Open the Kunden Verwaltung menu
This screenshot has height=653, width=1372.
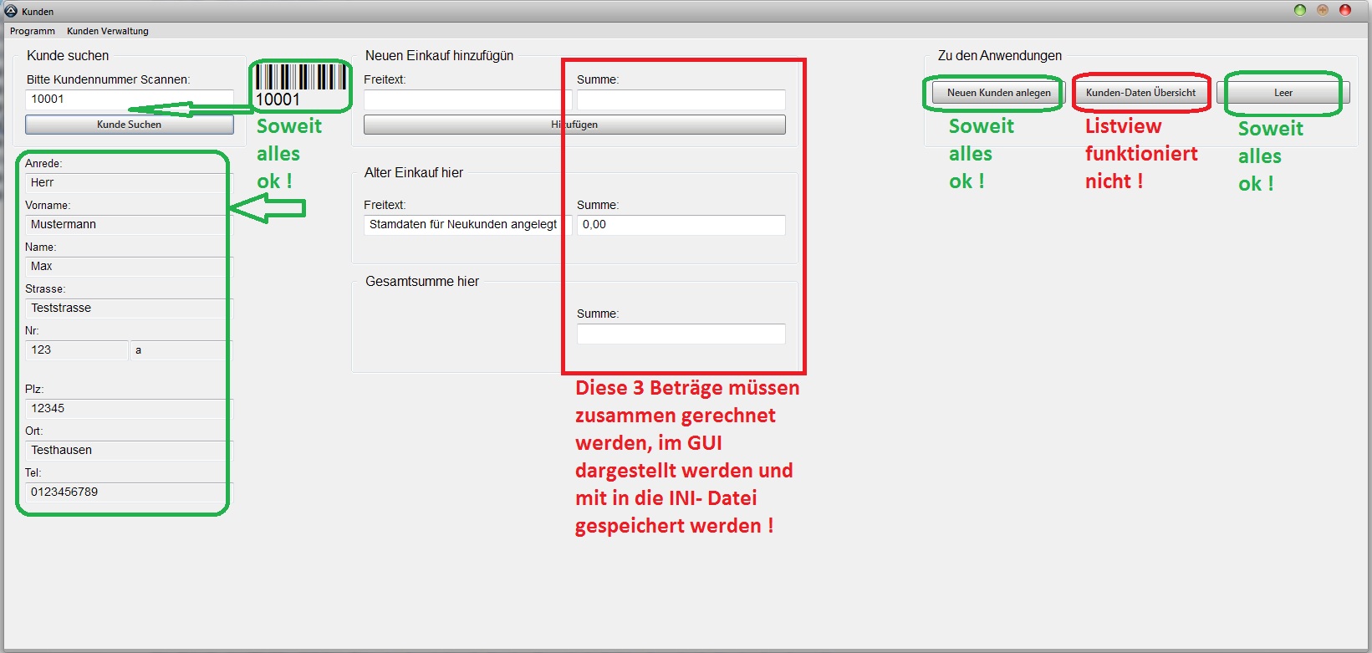click(108, 31)
